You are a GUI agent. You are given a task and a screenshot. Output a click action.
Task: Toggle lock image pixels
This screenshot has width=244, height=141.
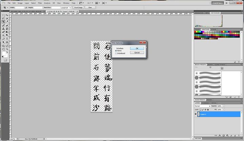[203, 110]
